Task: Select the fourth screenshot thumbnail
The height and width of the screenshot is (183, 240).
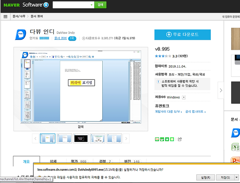Action: point(97,139)
